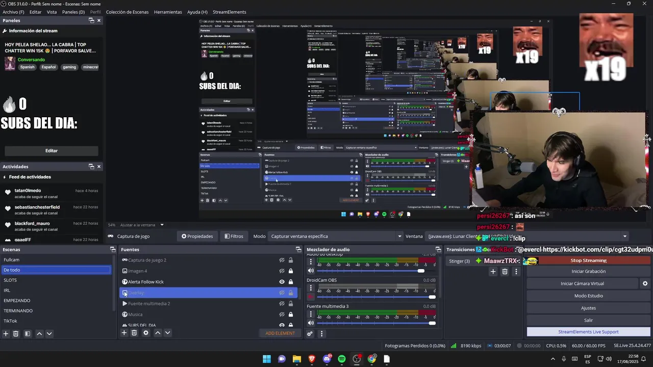653x367 pixels.
Task: Mute Fuente multimedia 3 audio
Action: tap(311, 323)
